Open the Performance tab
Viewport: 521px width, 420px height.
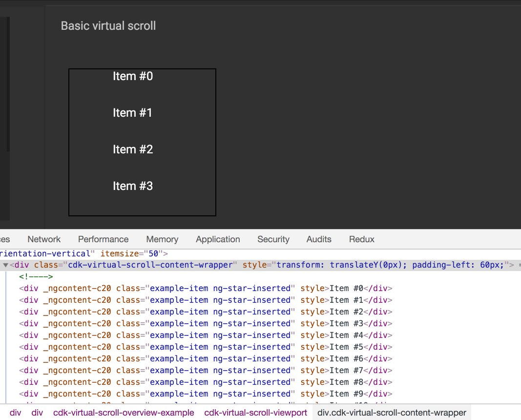tap(103, 239)
